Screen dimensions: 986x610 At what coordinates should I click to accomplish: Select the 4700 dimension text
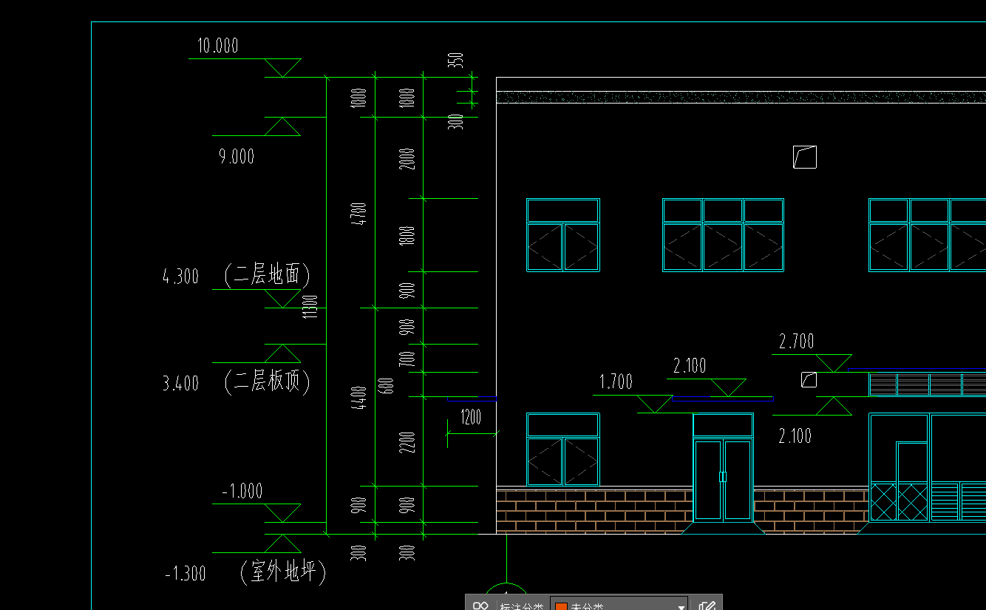click(359, 213)
